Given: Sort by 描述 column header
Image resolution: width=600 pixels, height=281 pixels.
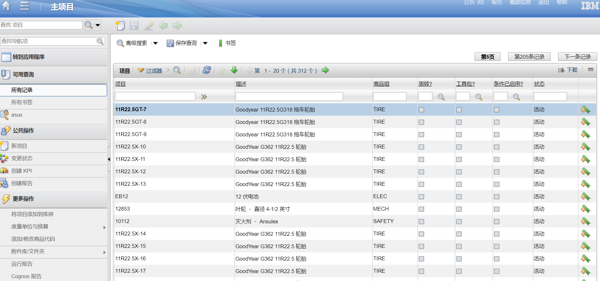Looking at the screenshot, I should [x=241, y=84].
